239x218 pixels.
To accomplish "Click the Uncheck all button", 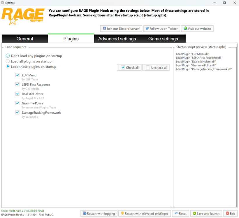I will [x=156, y=67].
